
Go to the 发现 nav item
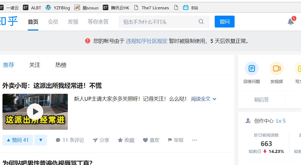coord(73,22)
